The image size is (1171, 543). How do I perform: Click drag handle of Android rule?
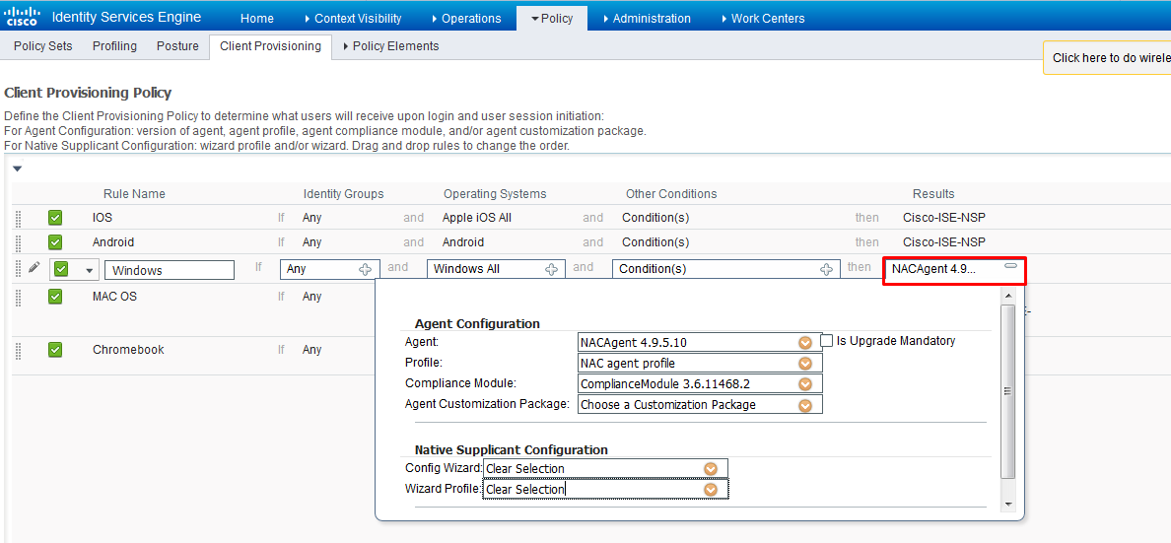click(18, 242)
